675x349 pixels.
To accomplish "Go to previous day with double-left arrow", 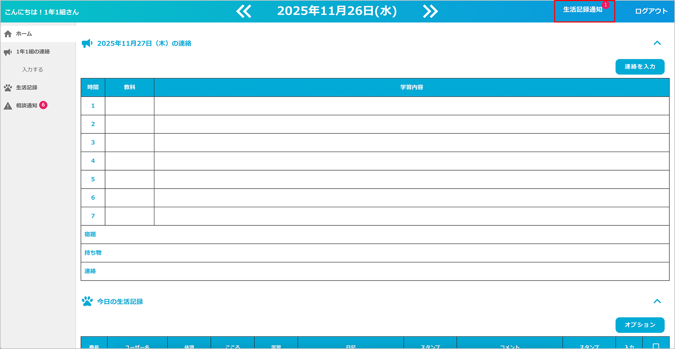I will [x=244, y=11].
